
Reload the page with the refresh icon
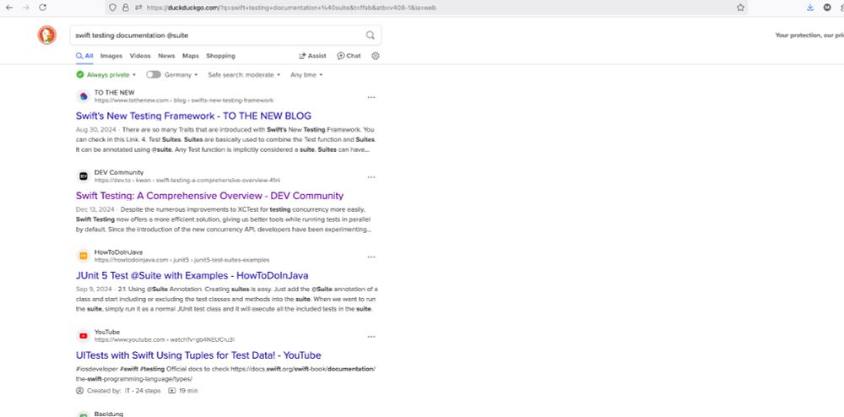pyautogui.click(x=42, y=8)
